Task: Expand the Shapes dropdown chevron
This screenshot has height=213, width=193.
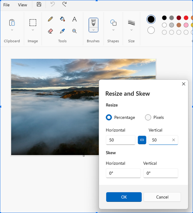Action: click(113, 30)
